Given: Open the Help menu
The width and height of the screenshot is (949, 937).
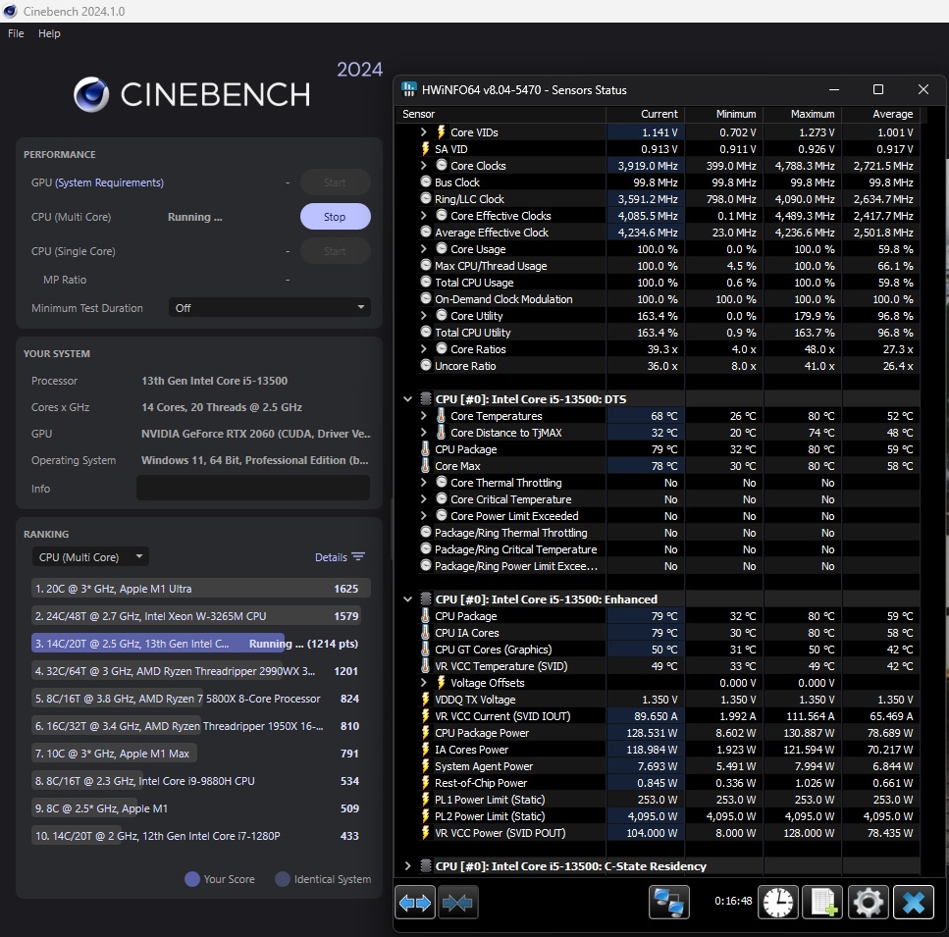Looking at the screenshot, I should click(x=49, y=33).
